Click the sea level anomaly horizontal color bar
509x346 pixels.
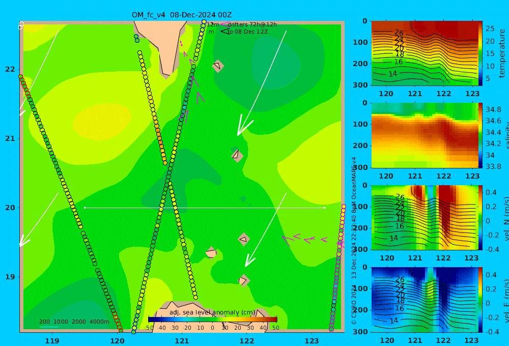point(213,320)
